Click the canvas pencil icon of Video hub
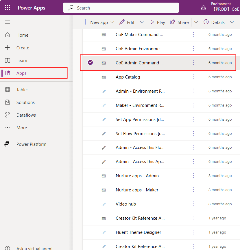This screenshot has width=240, height=250. click(x=104, y=204)
